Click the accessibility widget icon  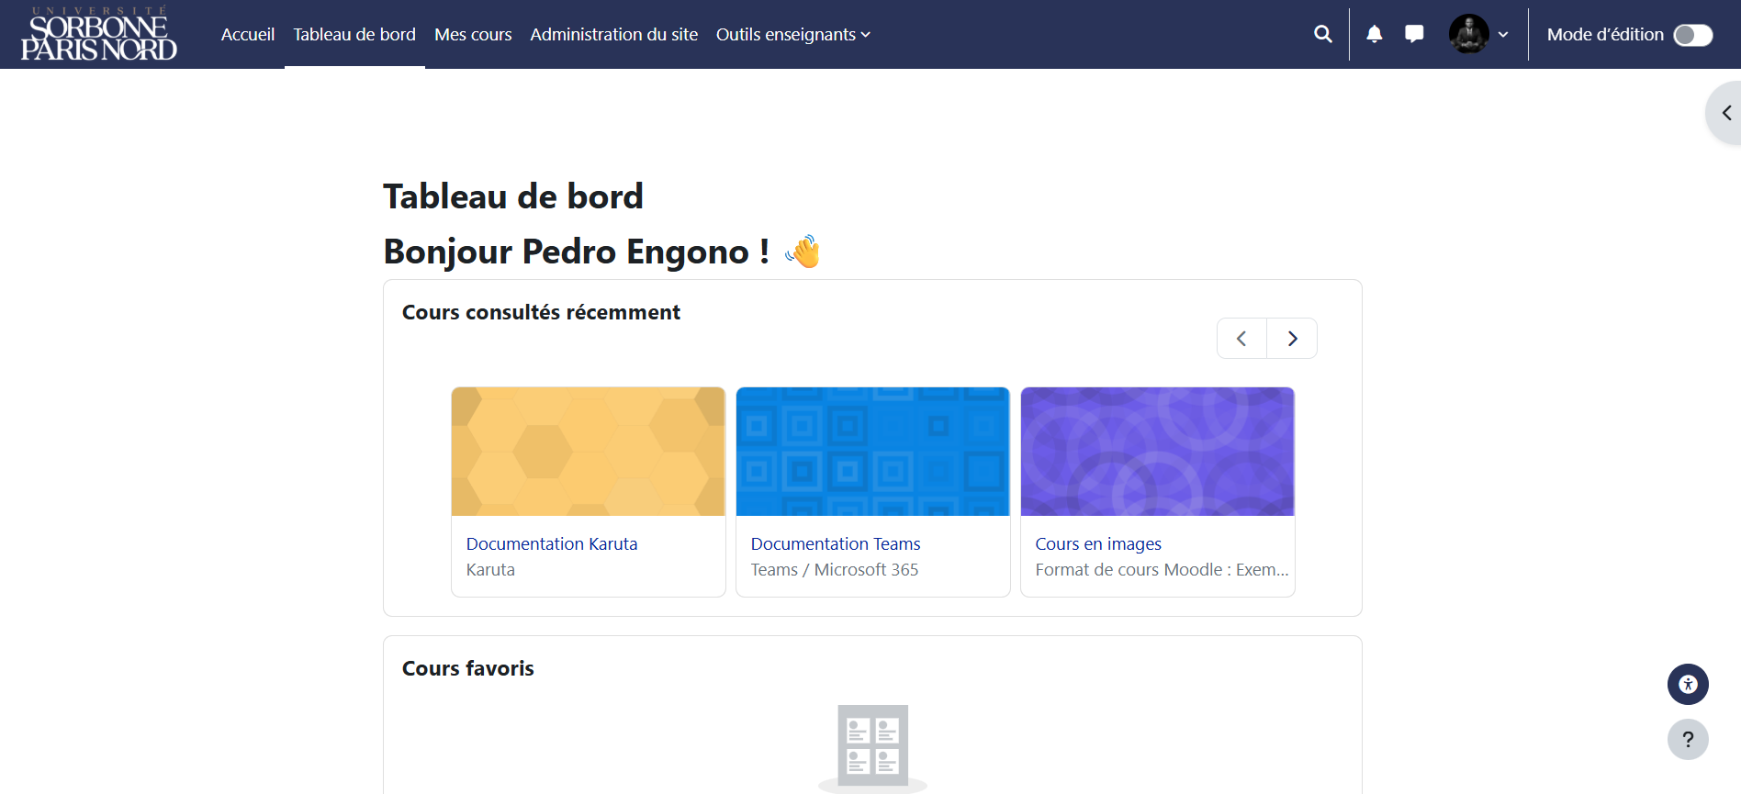1688,684
